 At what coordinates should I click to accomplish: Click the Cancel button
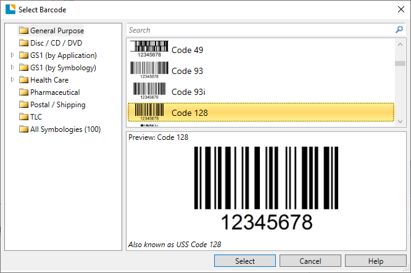310,261
